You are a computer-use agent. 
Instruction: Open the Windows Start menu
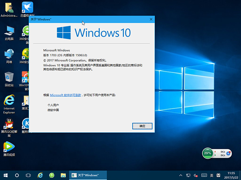coord(6,175)
